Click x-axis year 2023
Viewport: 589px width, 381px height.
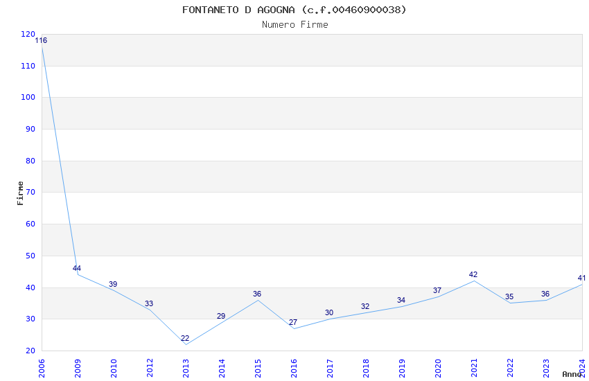[546, 368]
